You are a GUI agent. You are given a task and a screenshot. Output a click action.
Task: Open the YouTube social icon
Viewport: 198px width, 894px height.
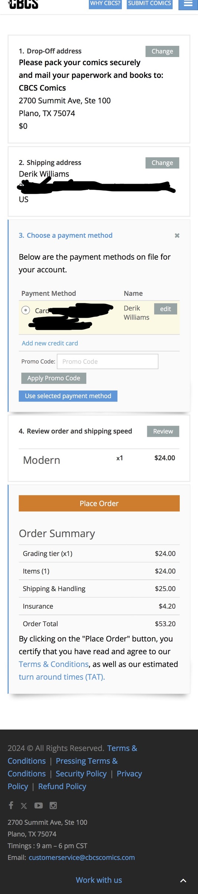click(x=39, y=805)
